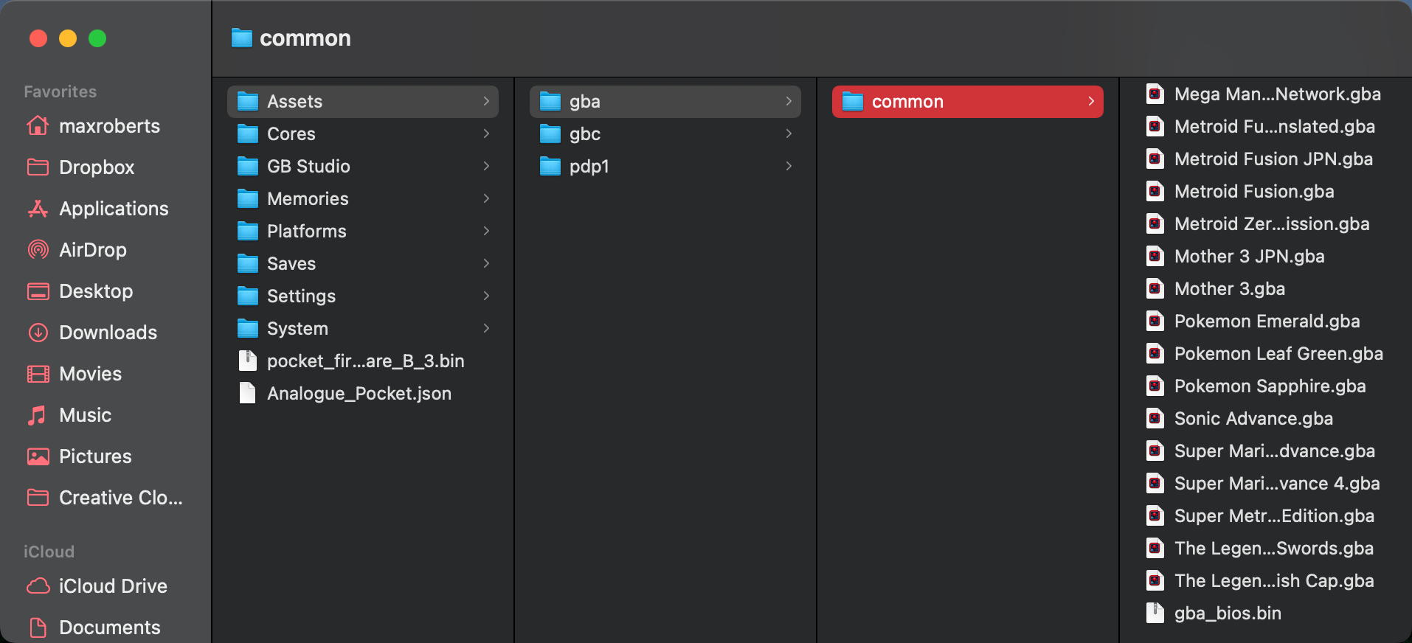Go to Desktop in the sidebar
The image size is (1412, 643).
[96, 291]
